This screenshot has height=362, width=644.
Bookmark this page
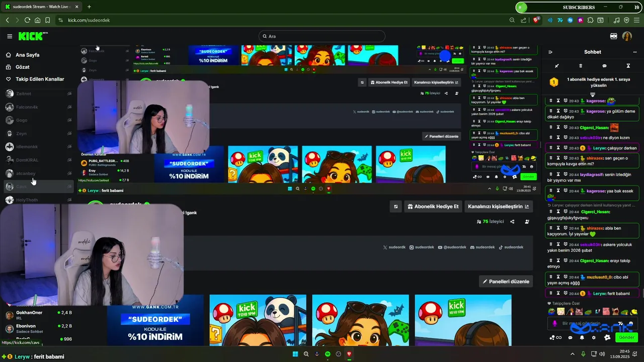click(47, 20)
